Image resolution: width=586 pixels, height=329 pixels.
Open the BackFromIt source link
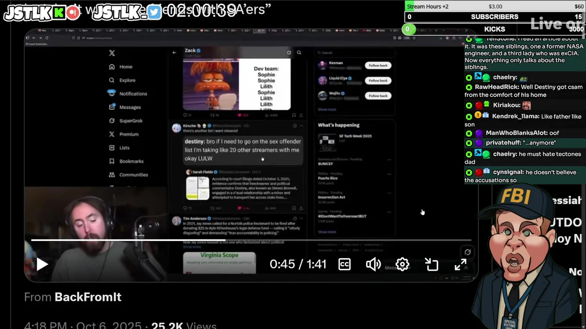coord(88,297)
